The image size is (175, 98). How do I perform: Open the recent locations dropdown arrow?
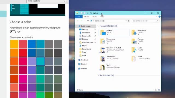tap(85, 21)
